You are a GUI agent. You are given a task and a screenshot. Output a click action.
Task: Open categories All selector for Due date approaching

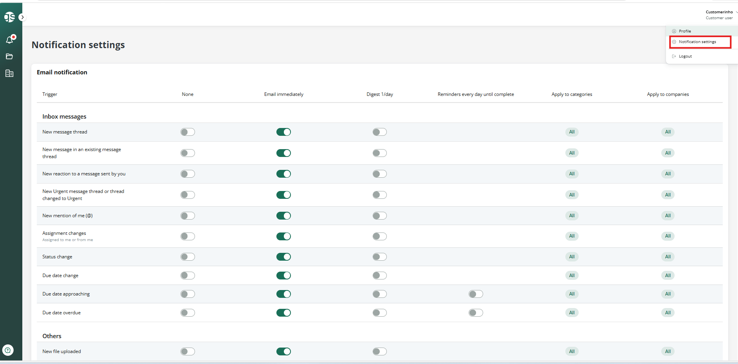click(572, 294)
